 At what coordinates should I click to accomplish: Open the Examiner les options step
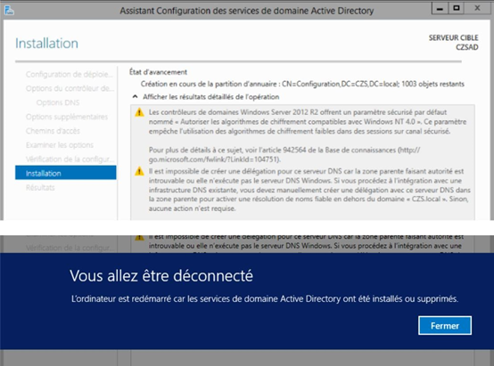tap(60, 145)
